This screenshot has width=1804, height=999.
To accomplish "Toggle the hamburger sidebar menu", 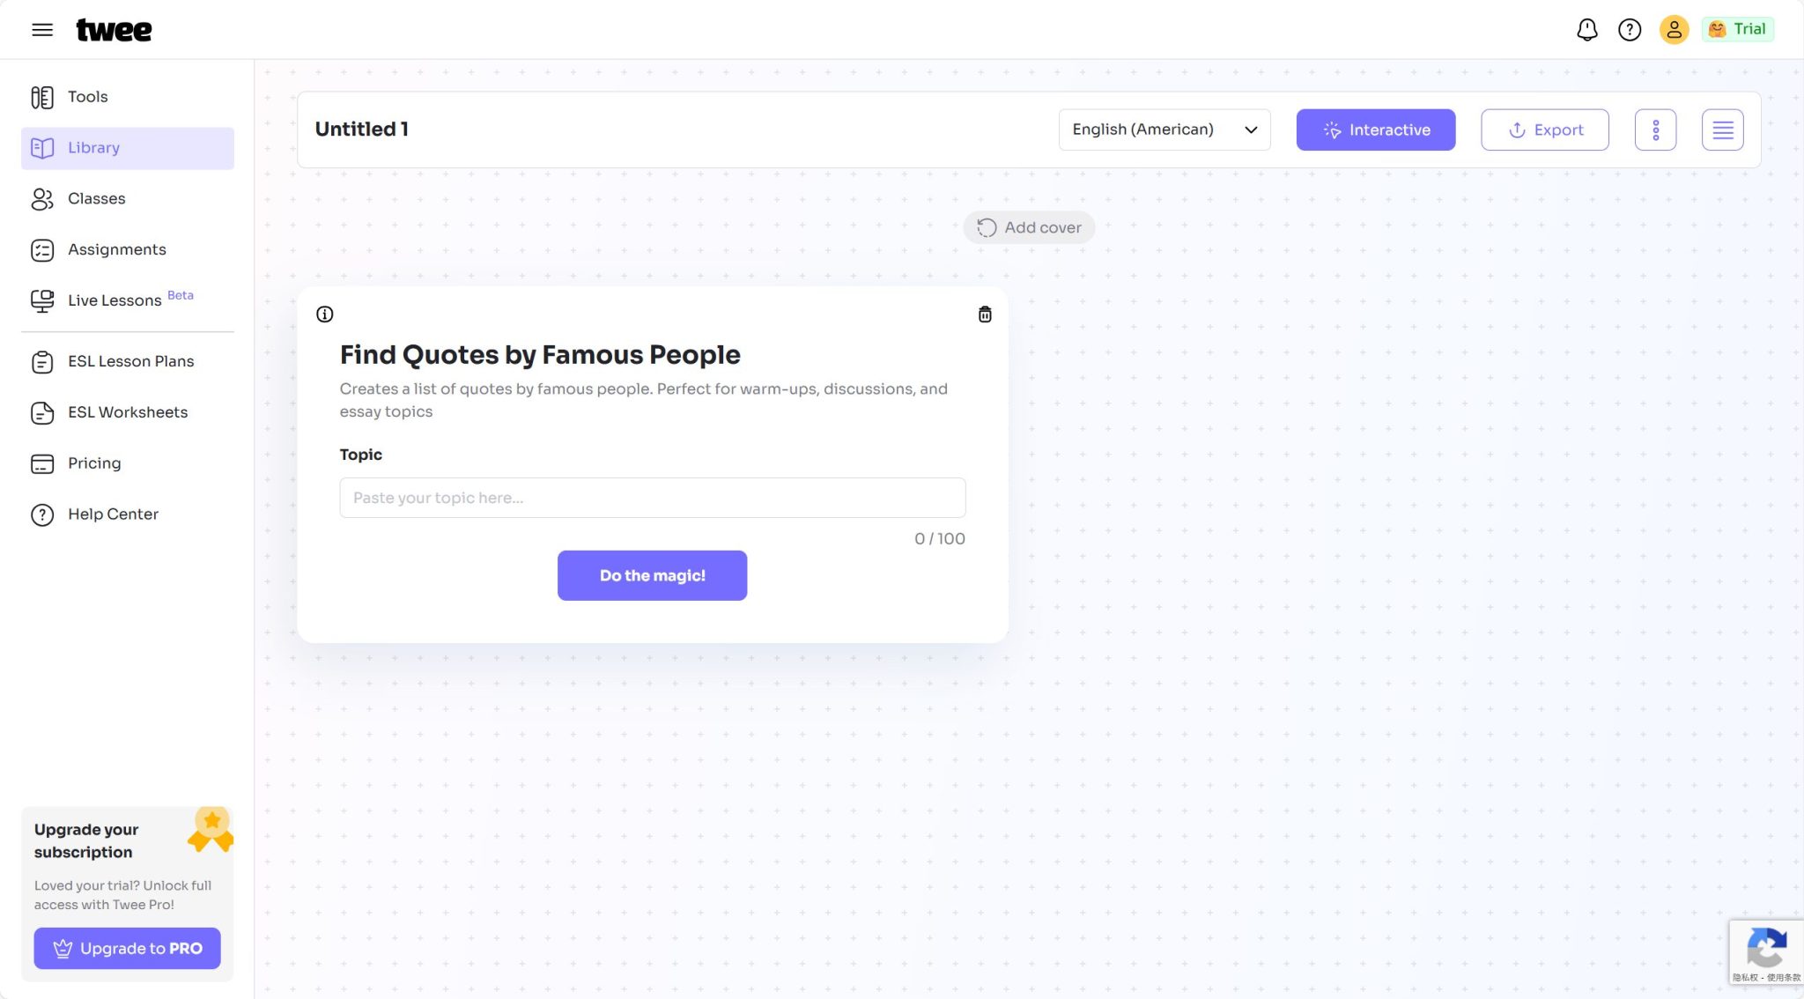I will (x=42, y=30).
